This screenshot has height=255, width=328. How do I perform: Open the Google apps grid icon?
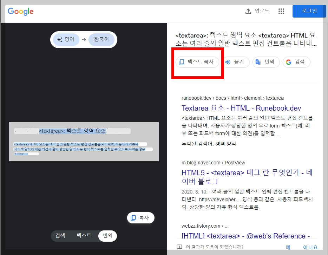pos(281,11)
